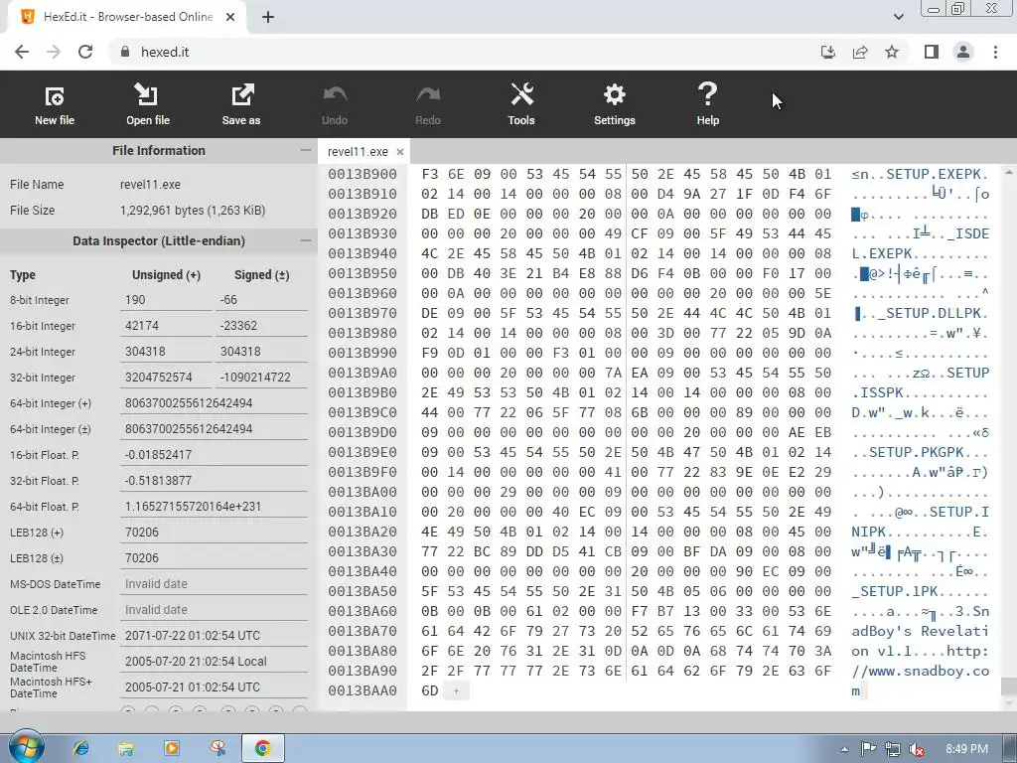Screen dimensions: 1017x763
Task: Click the muted volume tray icon
Action: (x=917, y=749)
